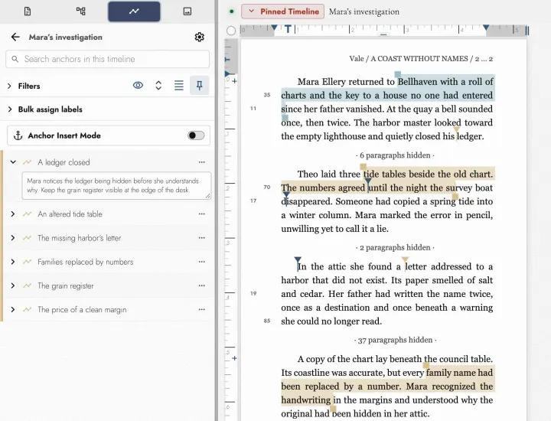The height and width of the screenshot is (421, 551).
Task: Open options for The price of a clean margin
Action: click(x=202, y=309)
